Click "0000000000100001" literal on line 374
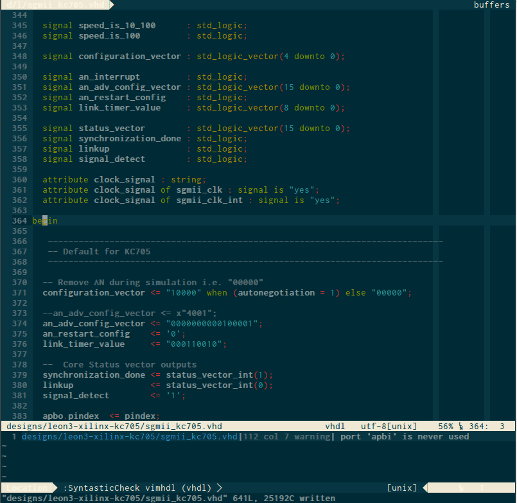Viewport: 517px width, 503px height. (212, 324)
